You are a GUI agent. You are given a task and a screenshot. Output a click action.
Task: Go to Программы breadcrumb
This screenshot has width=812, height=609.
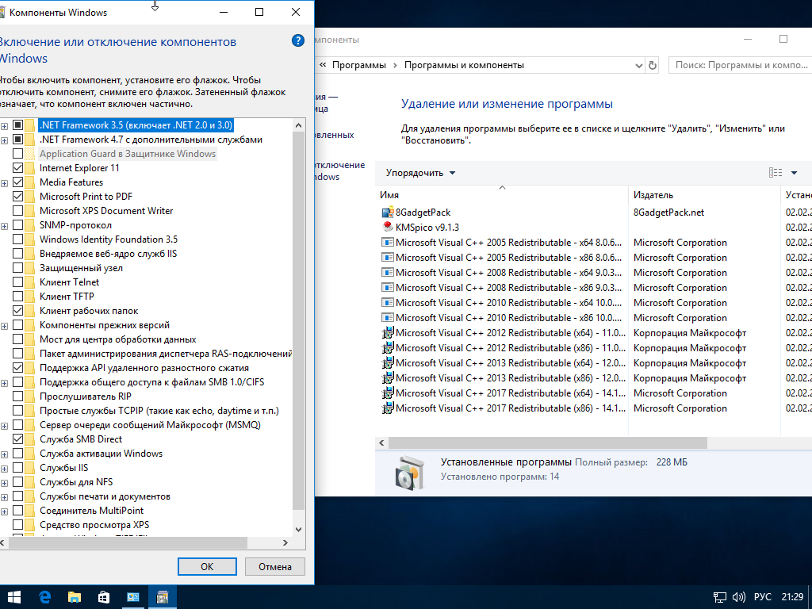tap(359, 65)
